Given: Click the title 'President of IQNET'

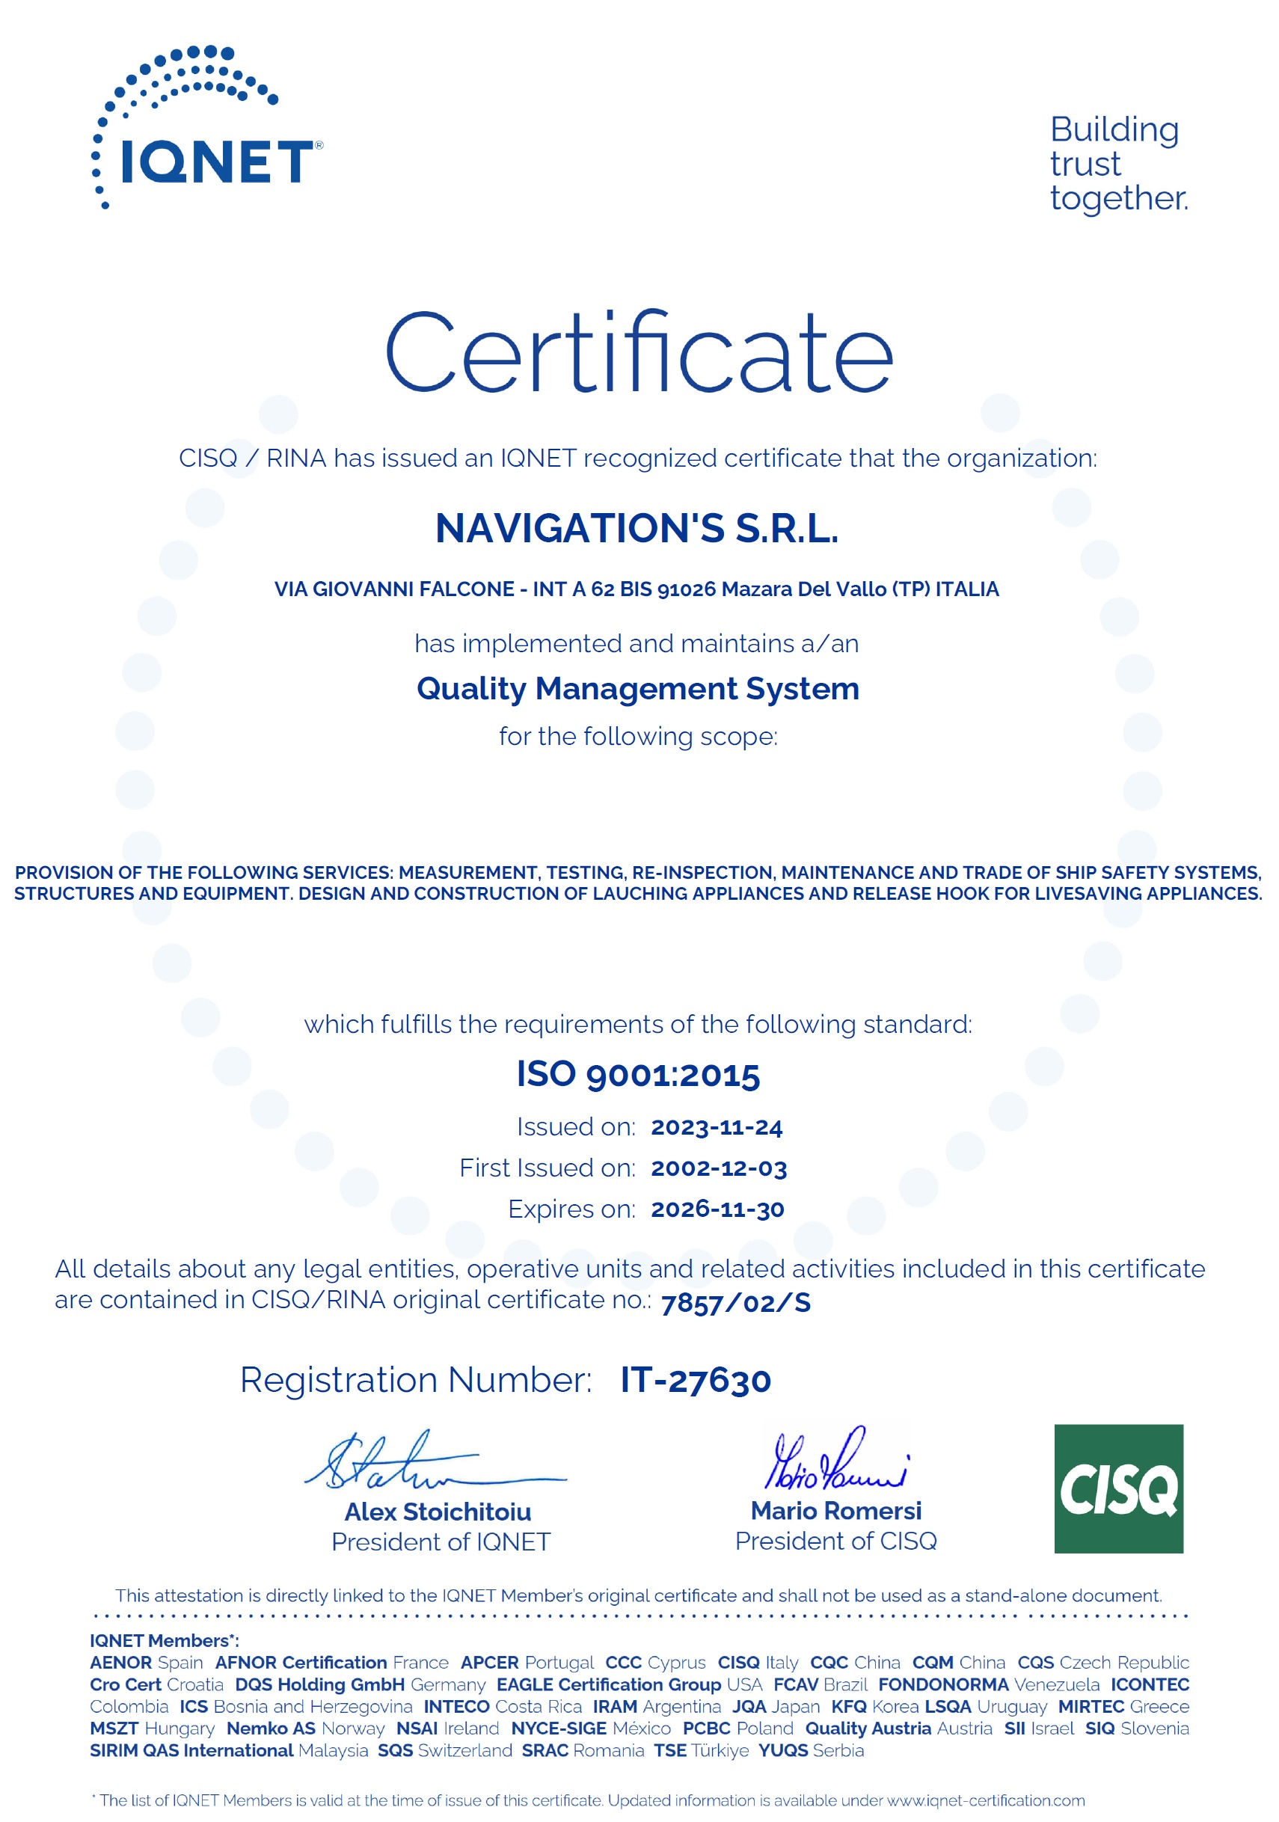Looking at the screenshot, I should pyautogui.click(x=441, y=1542).
